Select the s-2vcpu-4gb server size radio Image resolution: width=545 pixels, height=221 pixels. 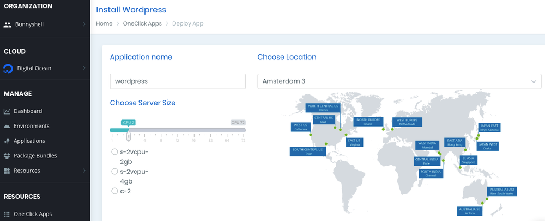[x=114, y=171]
